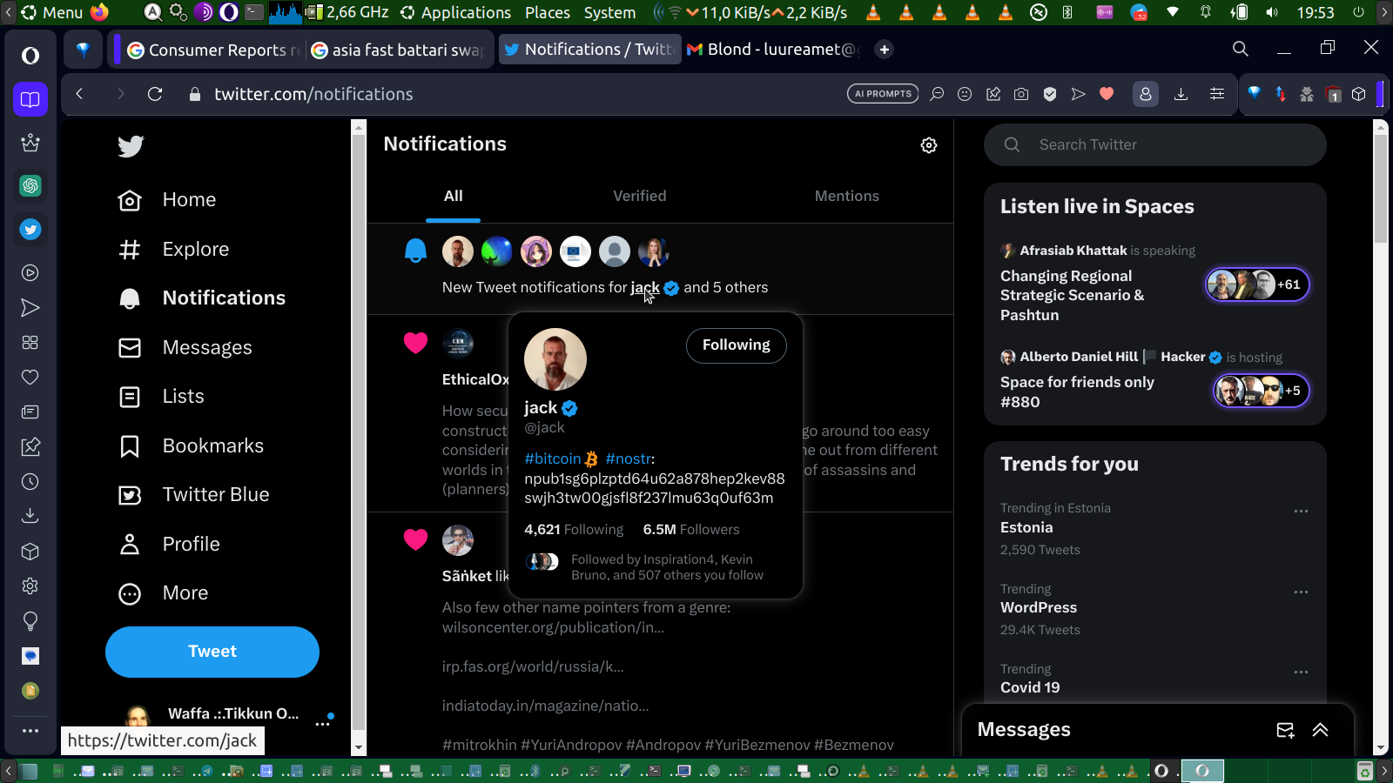The height and width of the screenshot is (783, 1393).
Task: Click the blue Tweet button
Action: click(212, 652)
